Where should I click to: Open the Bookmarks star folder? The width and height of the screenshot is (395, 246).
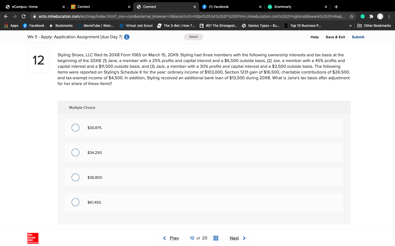pyautogui.click(x=61, y=26)
